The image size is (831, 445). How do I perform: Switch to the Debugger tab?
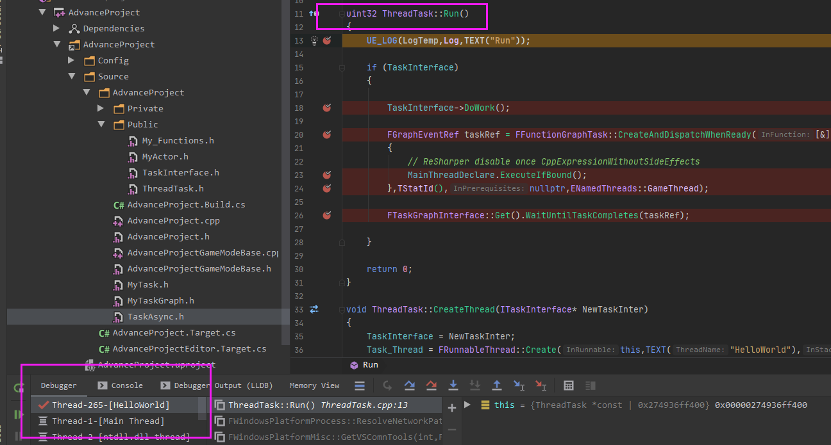58,385
